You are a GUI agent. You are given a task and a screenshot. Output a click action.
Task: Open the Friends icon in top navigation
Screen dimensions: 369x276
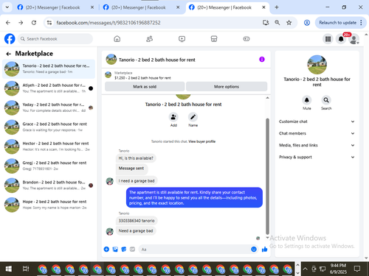tap(149, 39)
